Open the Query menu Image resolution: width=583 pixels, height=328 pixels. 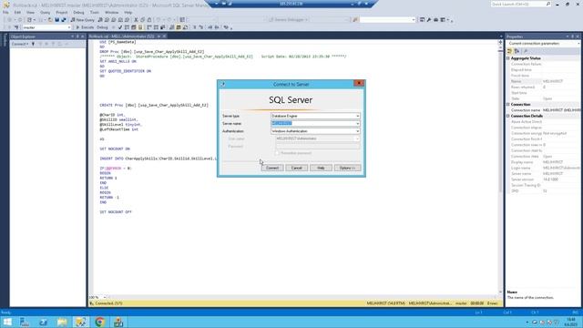tap(45, 12)
